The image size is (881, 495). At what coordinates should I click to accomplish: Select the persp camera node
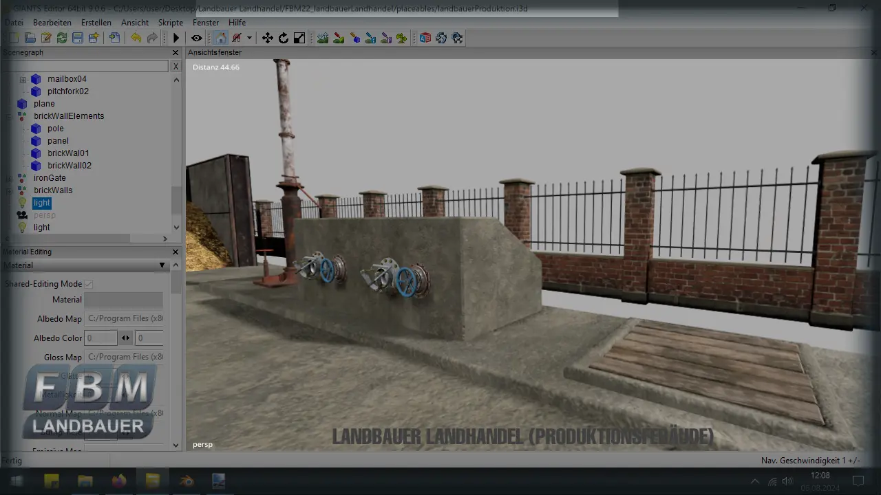tap(44, 215)
